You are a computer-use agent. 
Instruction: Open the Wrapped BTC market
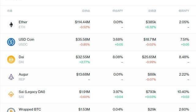(30, 109)
